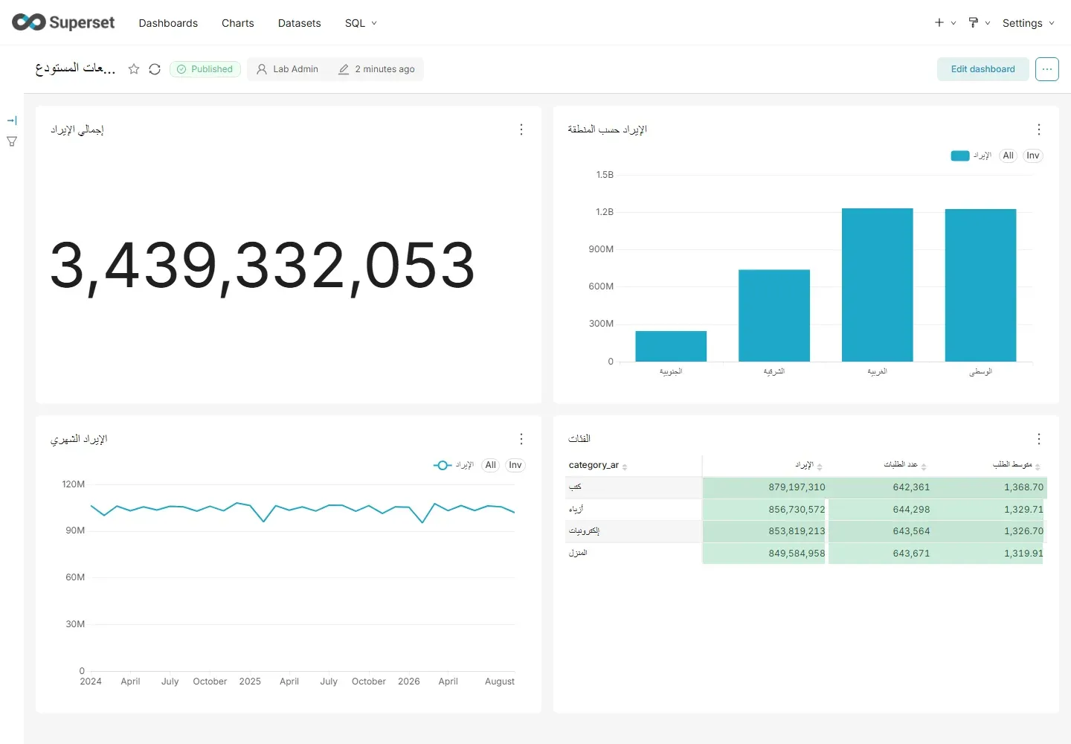Screen dimensions: 1071x744
Task: Navigate to Datasets in the top menu
Action: [300, 23]
